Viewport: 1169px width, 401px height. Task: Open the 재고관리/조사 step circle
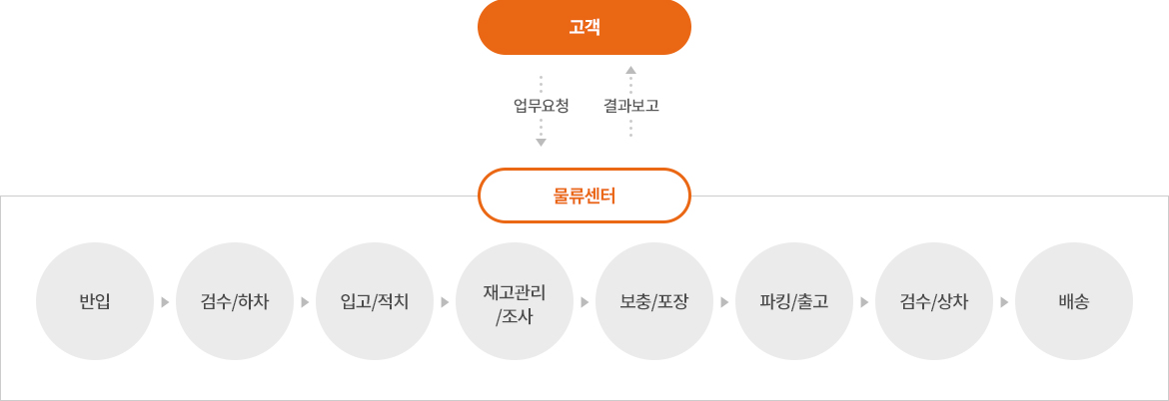tap(515, 301)
